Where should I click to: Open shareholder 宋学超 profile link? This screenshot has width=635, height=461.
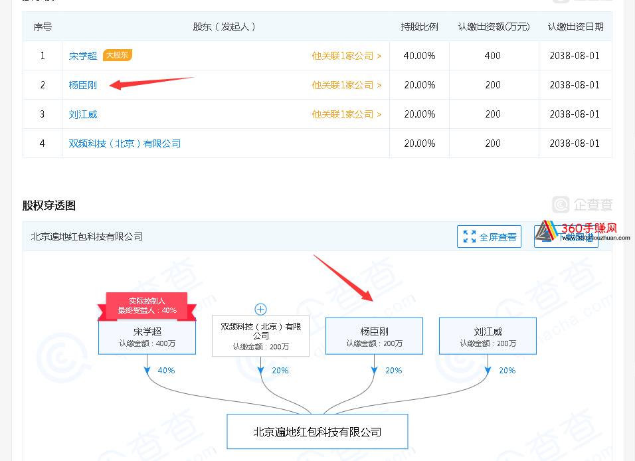pyautogui.click(x=82, y=56)
